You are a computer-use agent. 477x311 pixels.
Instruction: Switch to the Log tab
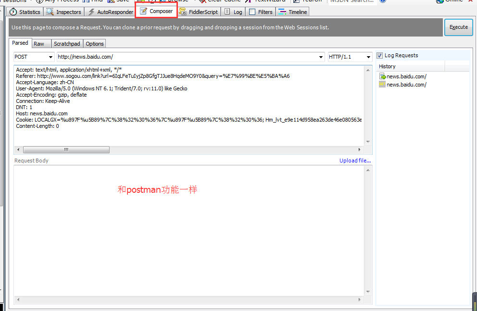(233, 12)
